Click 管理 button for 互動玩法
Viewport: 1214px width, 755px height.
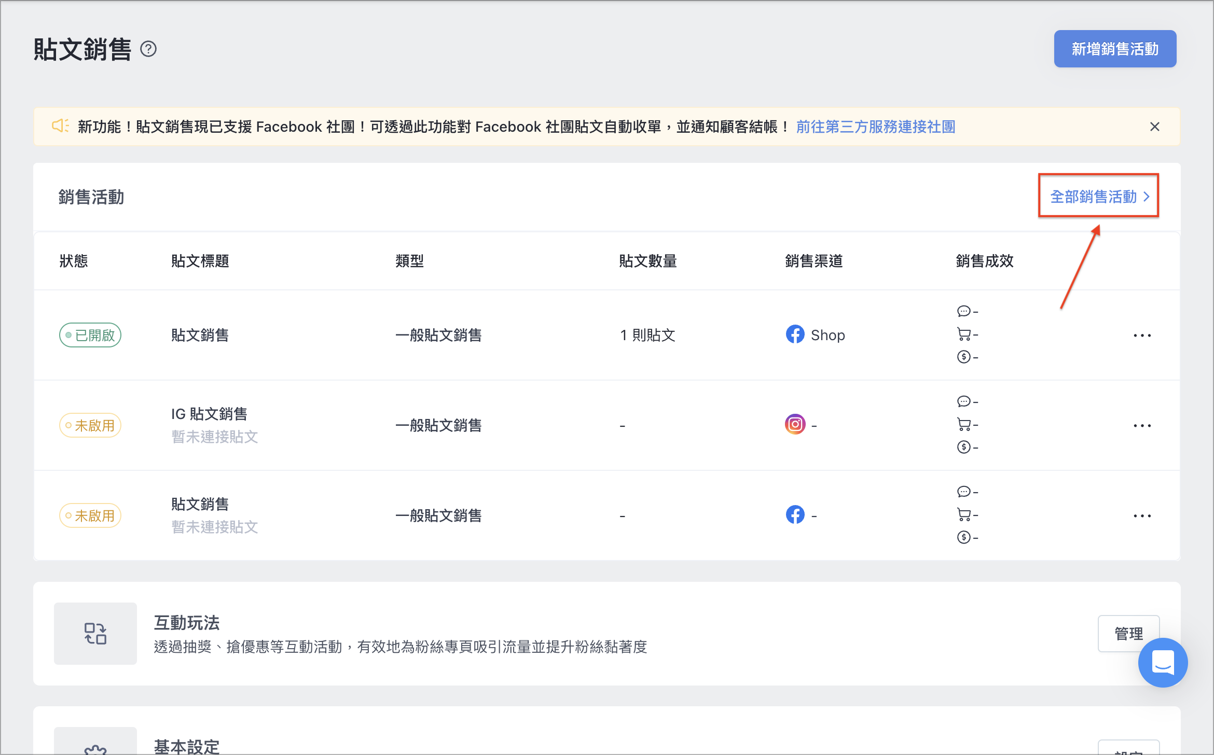1128,634
